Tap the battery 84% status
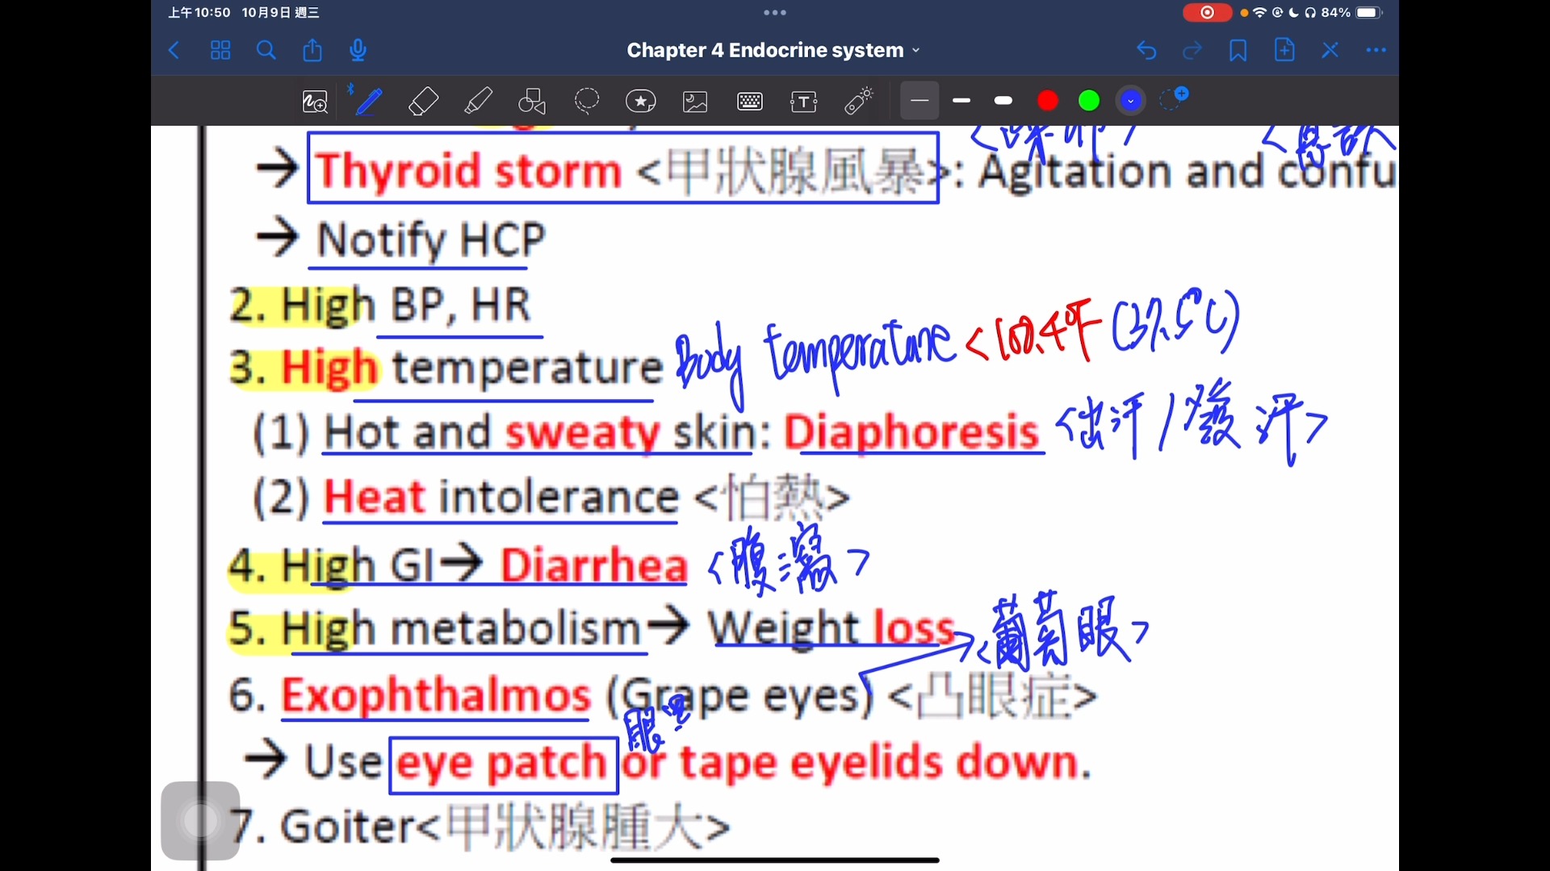Viewport: 1550px width, 871px height. tap(1350, 12)
